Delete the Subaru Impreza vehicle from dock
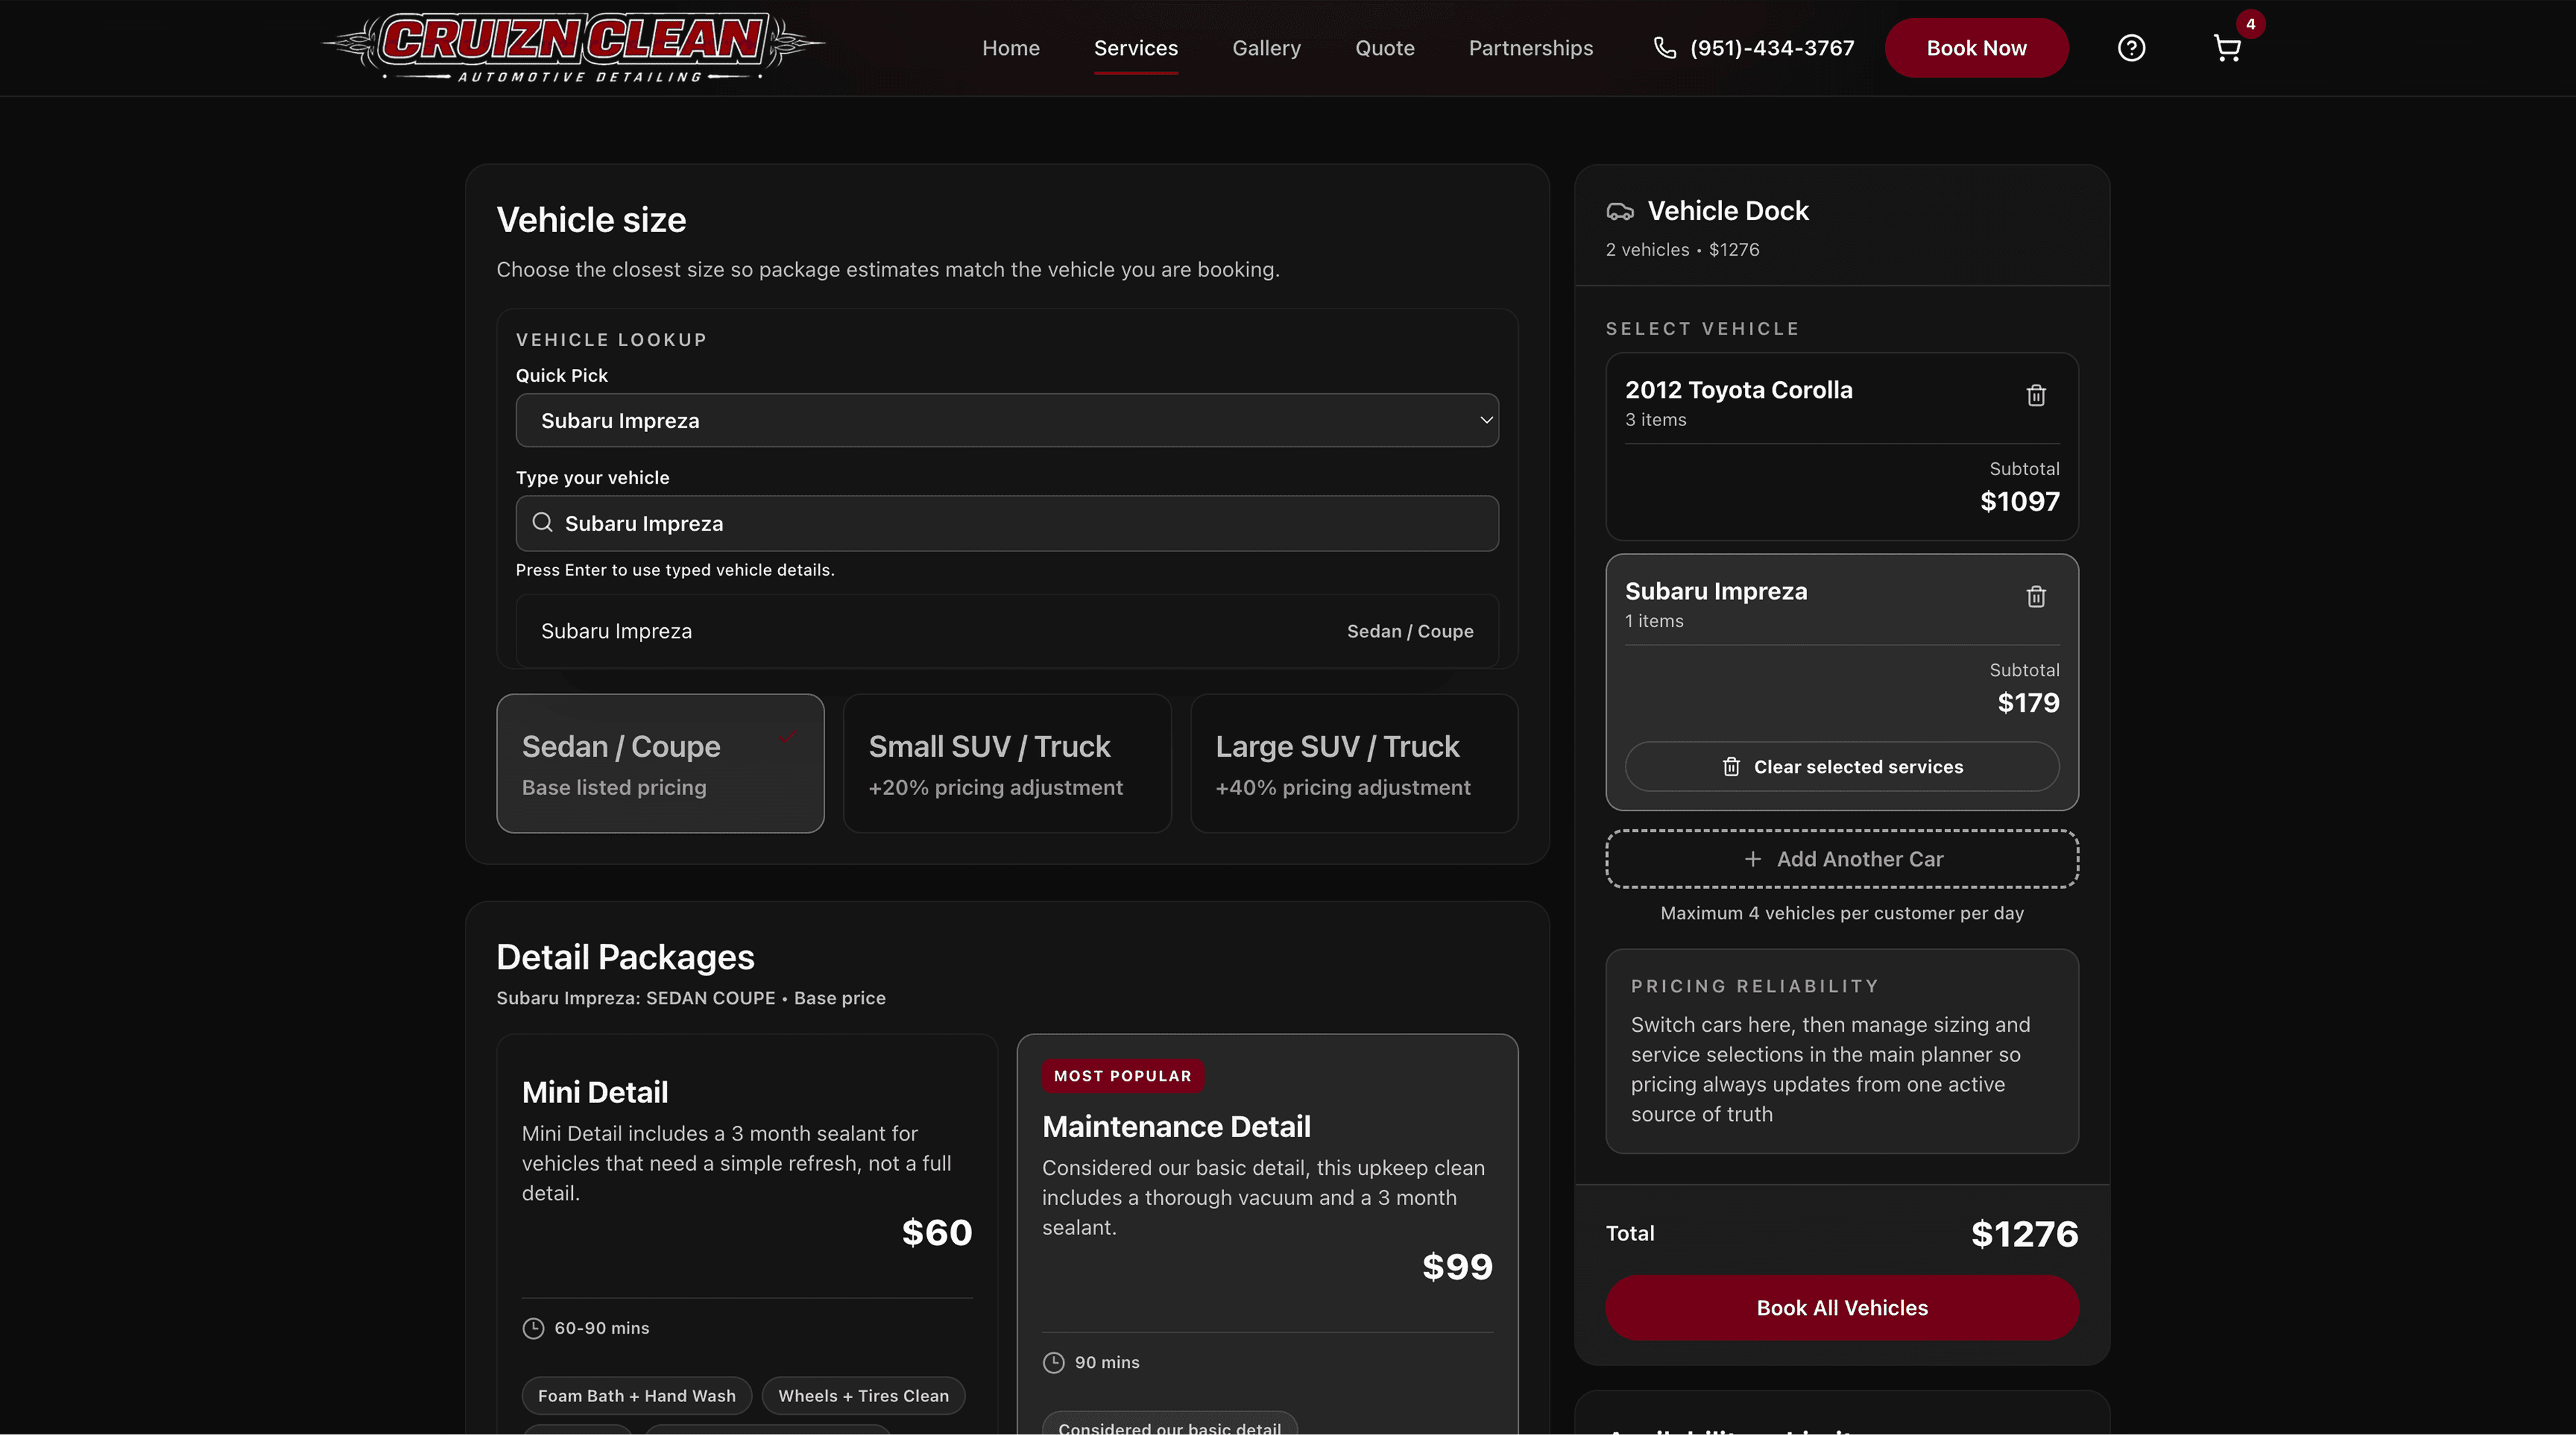Screen dimensions: 2576x1435 point(2036,597)
